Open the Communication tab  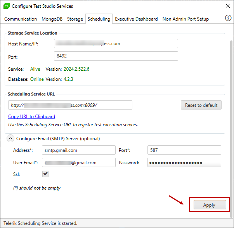point(21,19)
